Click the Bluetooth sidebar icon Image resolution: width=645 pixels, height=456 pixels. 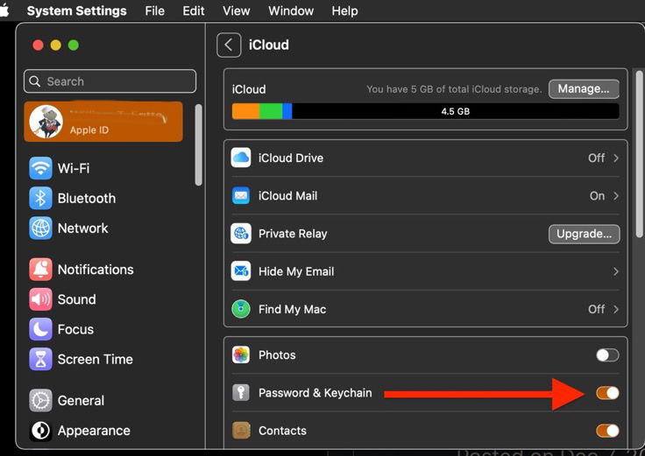coord(40,198)
